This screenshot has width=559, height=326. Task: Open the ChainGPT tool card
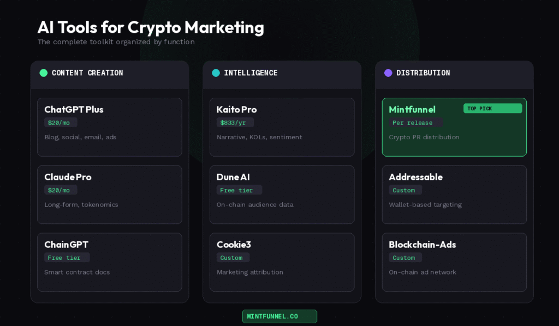109,262
